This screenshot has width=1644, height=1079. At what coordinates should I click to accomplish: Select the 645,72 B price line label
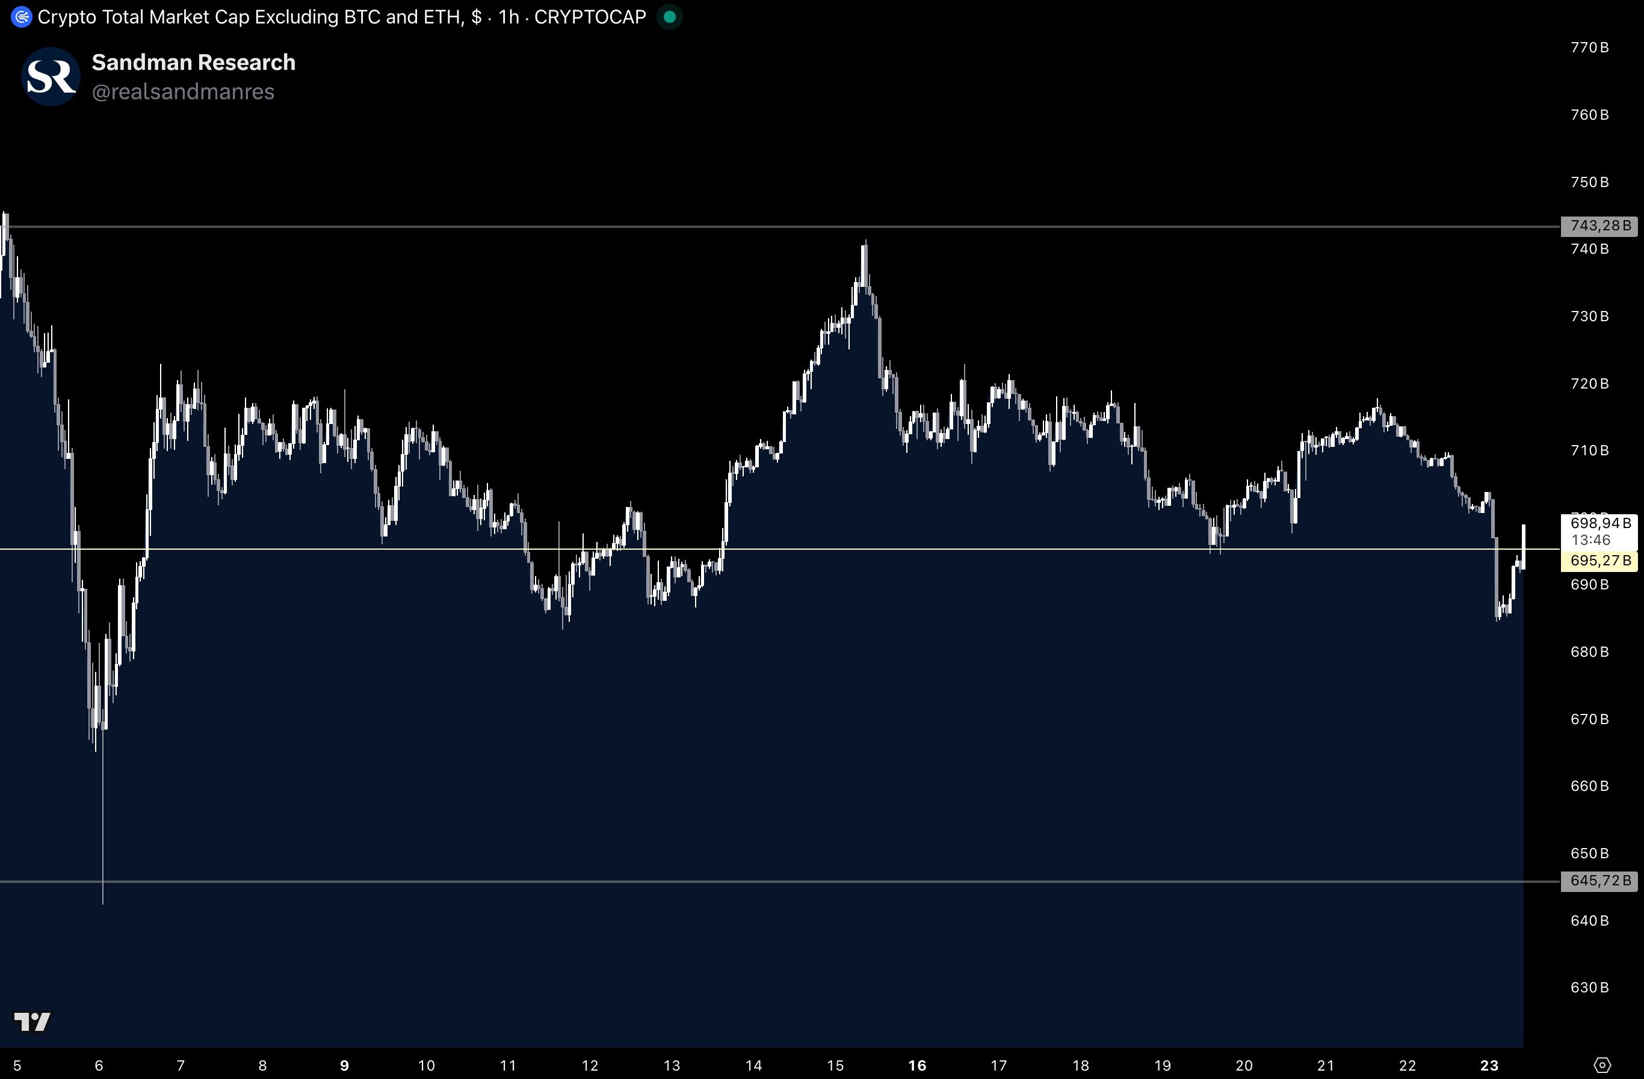tap(1599, 881)
